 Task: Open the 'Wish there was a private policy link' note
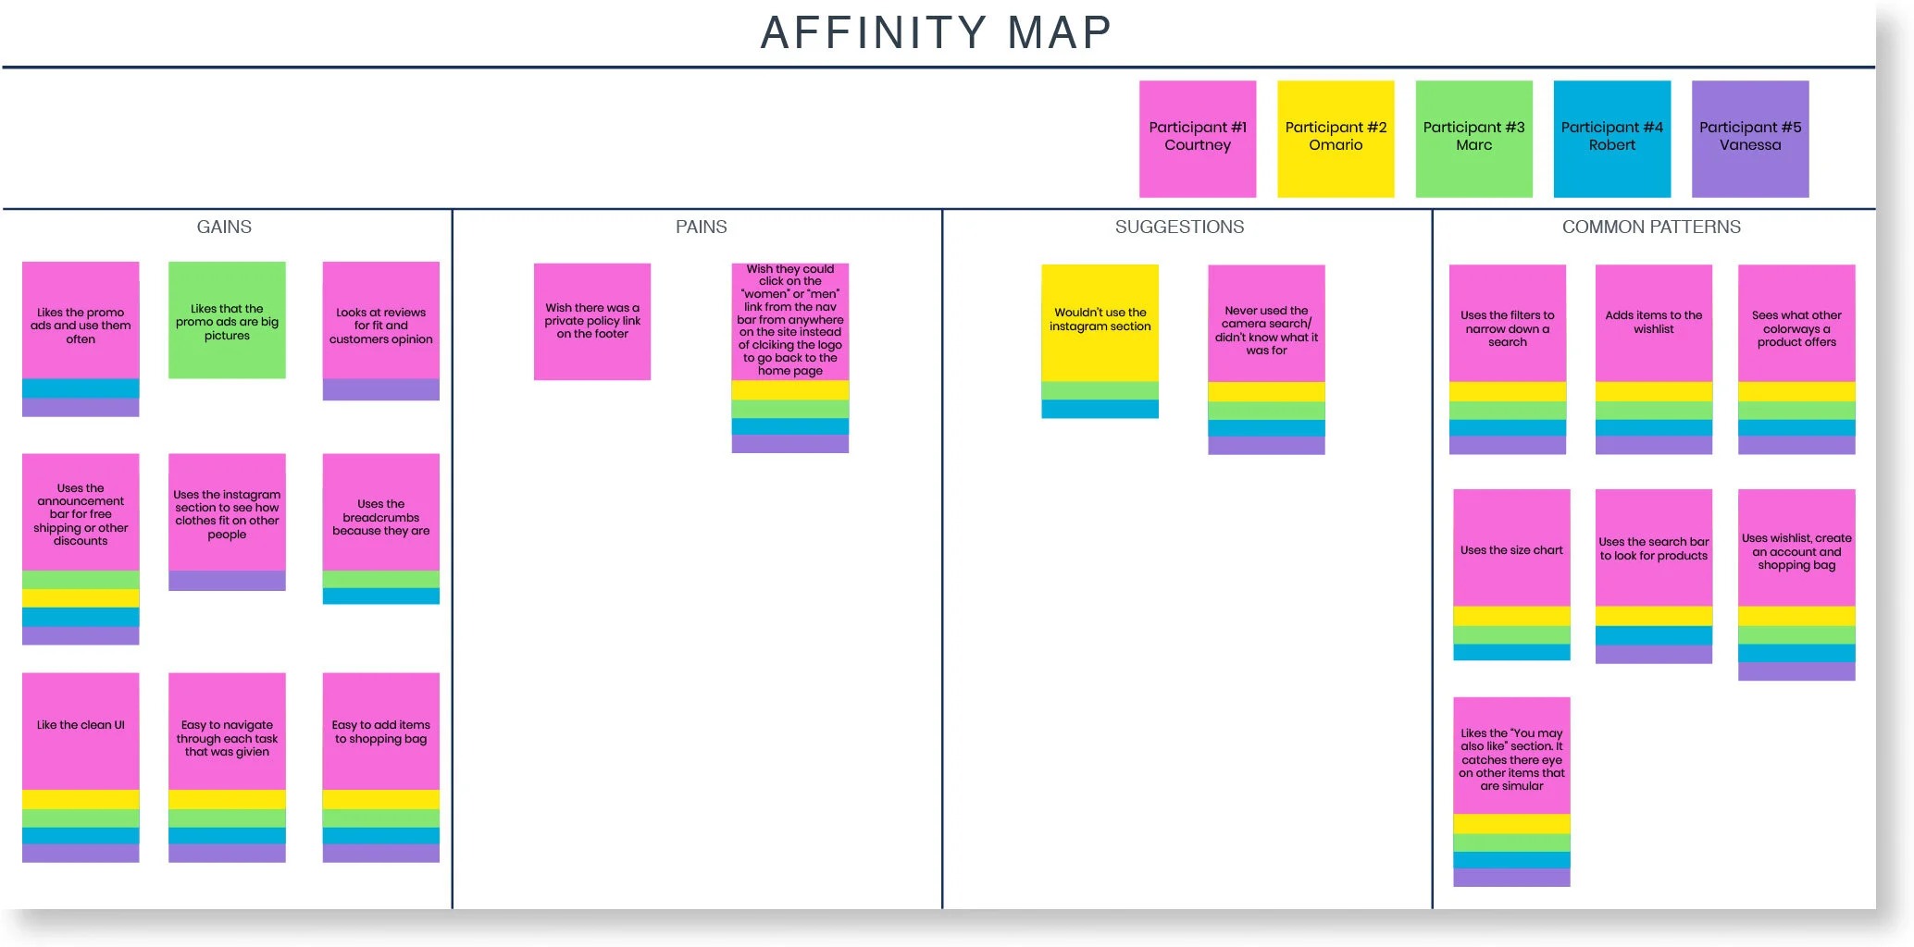(592, 321)
